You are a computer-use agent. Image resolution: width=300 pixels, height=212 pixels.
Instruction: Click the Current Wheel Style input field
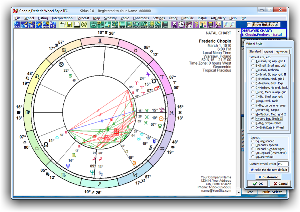283,164
